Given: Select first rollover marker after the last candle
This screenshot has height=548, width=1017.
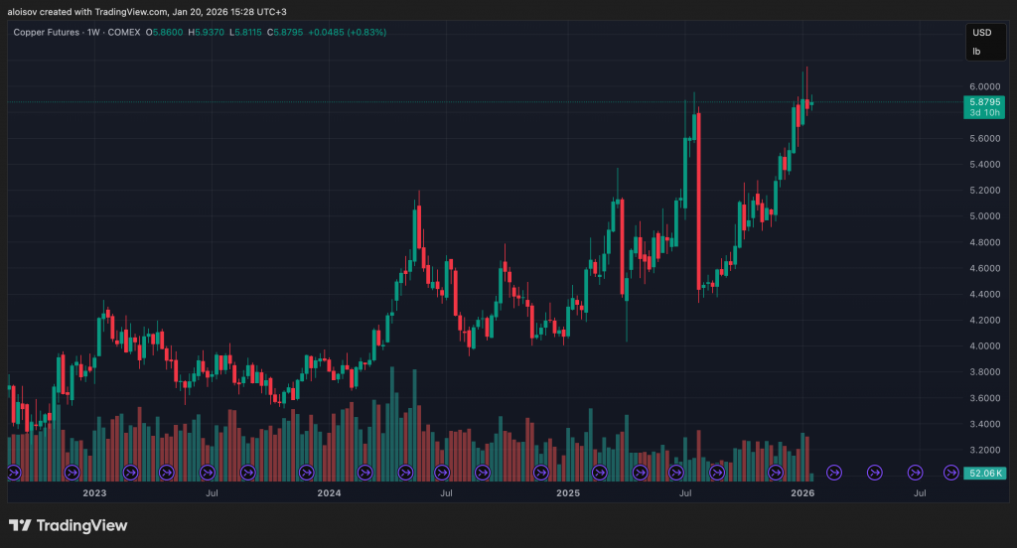Looking at the screenshot, I should click(834, 473).
